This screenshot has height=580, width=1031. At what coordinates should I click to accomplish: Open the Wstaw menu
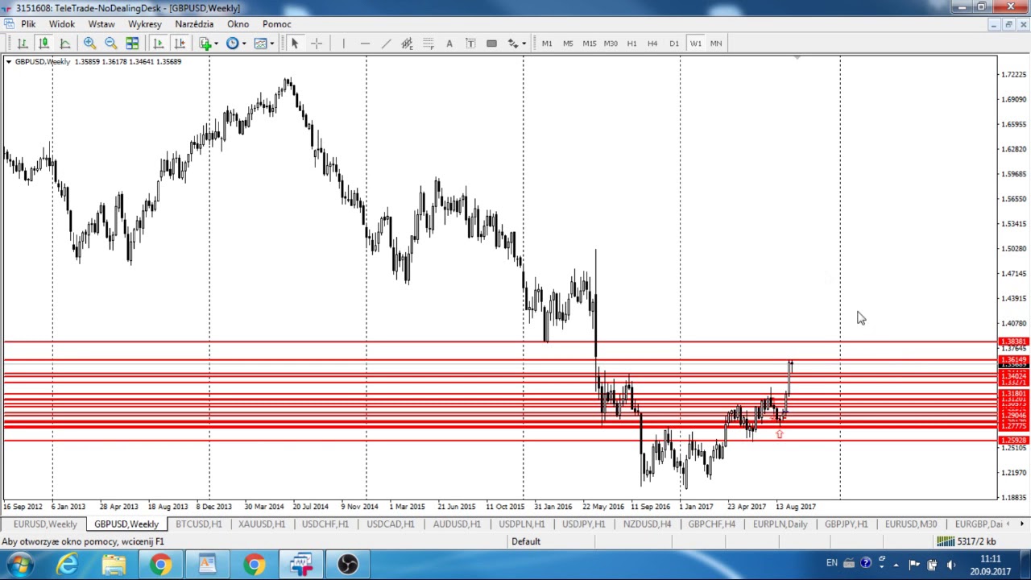coord(101,24)
